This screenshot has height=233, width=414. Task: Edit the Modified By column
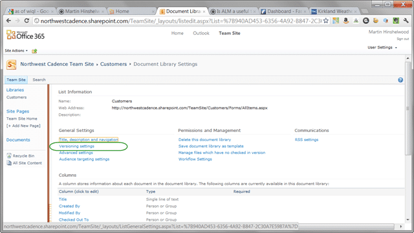(x=69, y=213)
